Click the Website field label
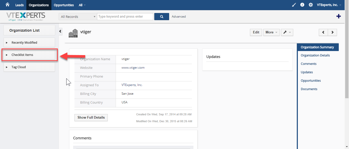The image size is (349, 149). pos(86,68)
